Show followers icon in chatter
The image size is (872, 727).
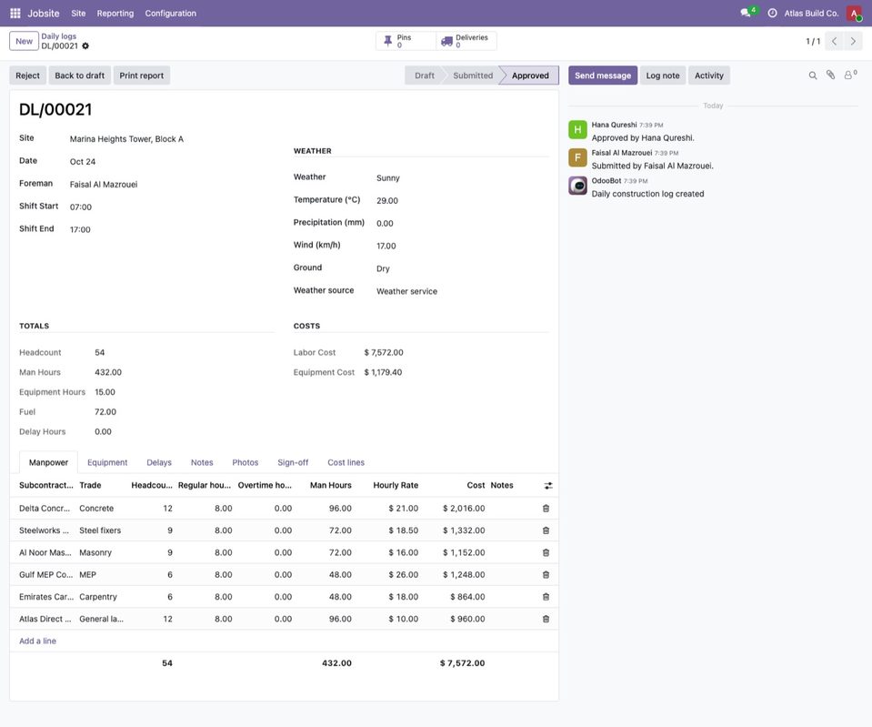tap(850, 75)
